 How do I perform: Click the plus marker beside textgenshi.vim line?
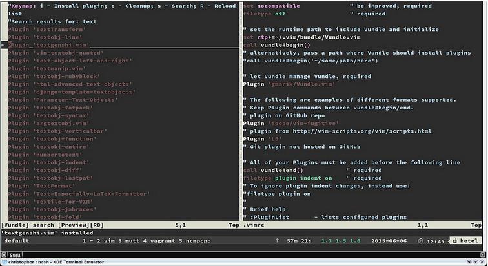pos(3,45)
